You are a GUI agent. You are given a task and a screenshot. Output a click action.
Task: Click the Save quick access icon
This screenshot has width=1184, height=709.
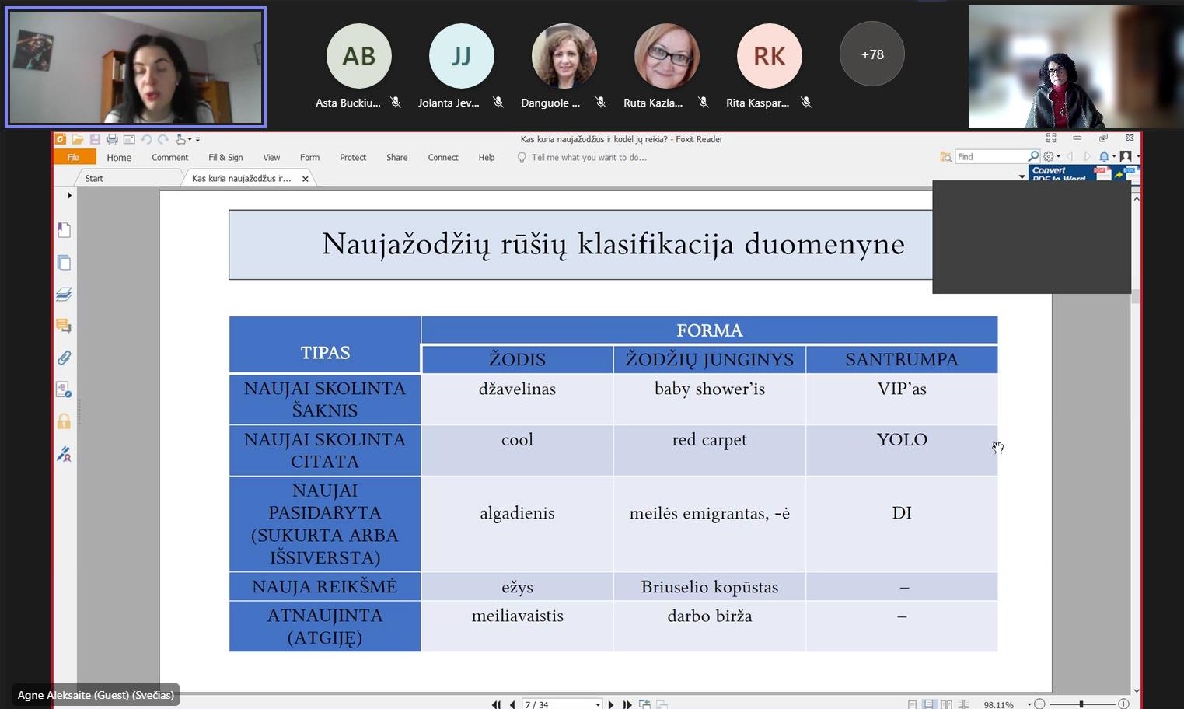coord(95,139)
